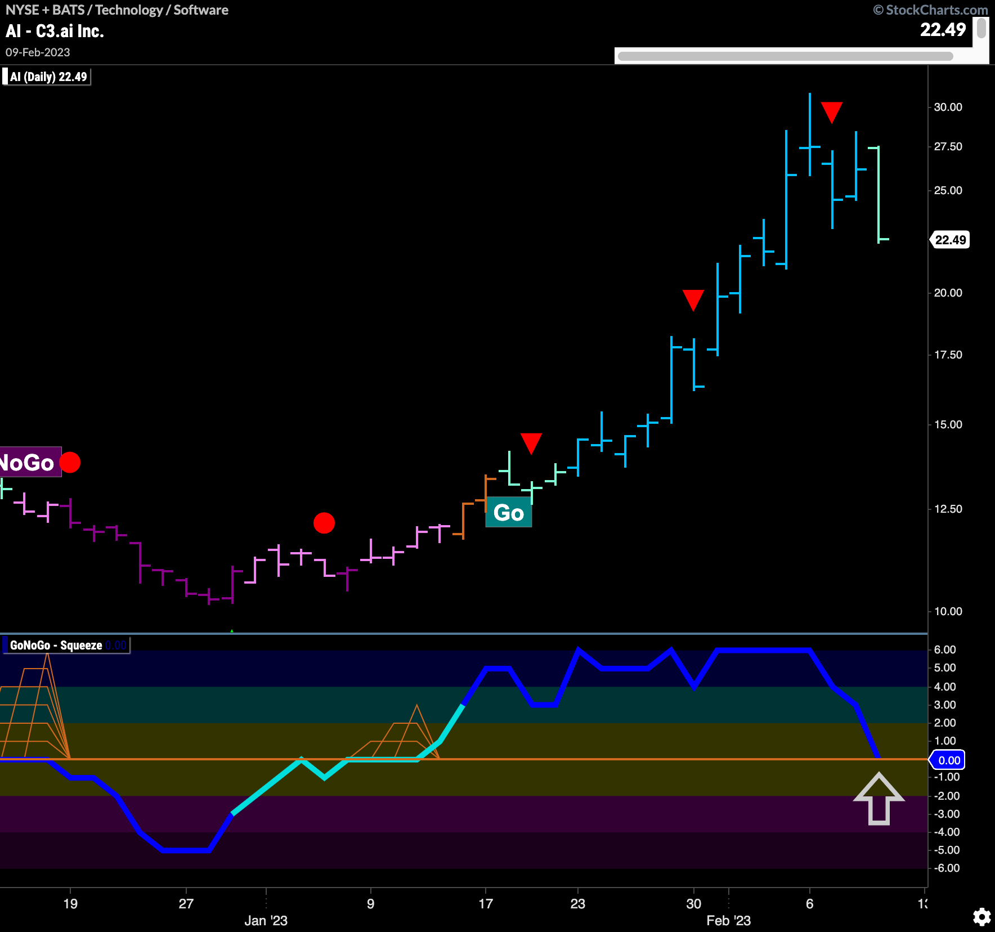The width and height of the screenshot is (995, 932).
Task: Click the 27.50 price axis label
Action: pyautogui.click(x=948, y=146)
